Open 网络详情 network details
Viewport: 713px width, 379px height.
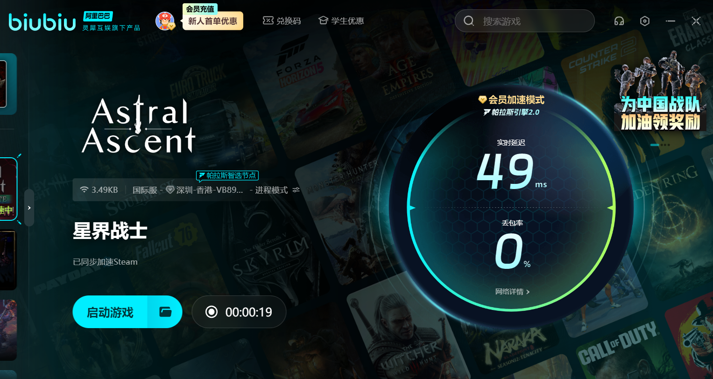(x=512, y=292)
